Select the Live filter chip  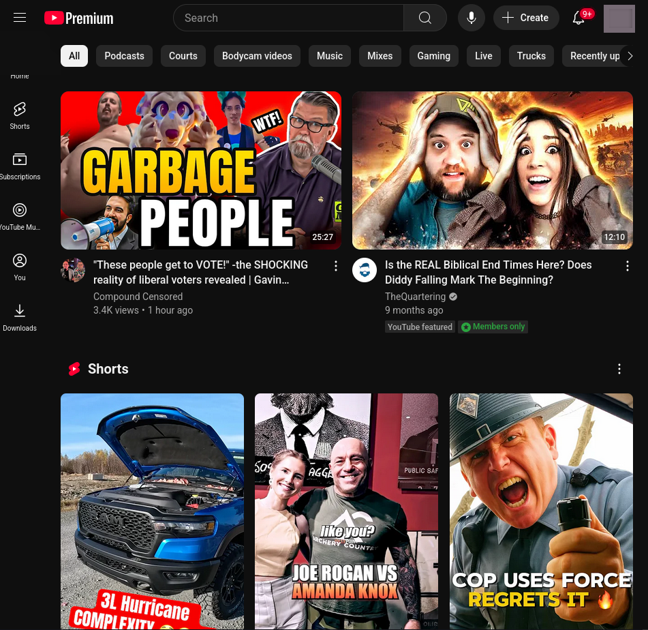coord(483,56)
